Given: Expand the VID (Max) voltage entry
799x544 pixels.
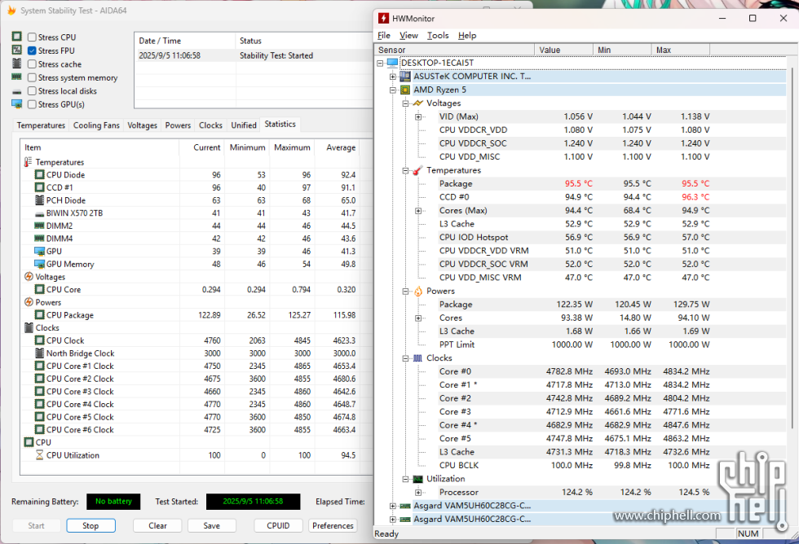Looking at the screenshot, I should point(418,116).
